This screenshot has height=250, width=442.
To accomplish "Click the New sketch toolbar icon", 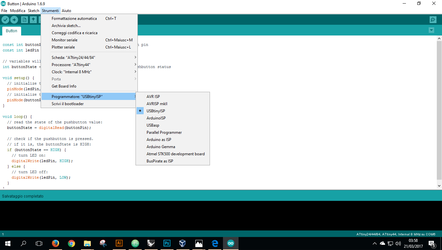I will (24, 20).
